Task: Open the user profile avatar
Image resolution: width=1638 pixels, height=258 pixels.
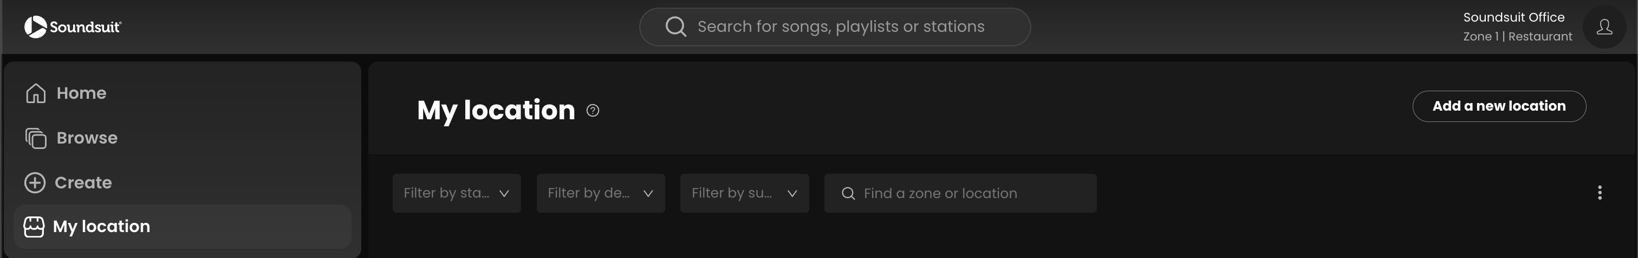Action: (x=1604, y=26)
